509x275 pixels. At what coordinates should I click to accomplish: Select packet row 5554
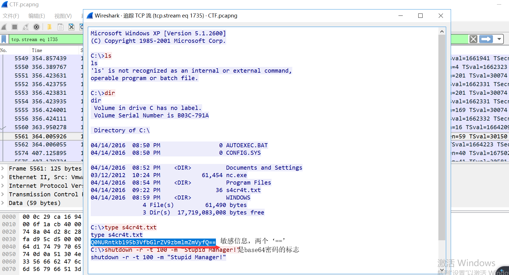click(x=42, y=101)
